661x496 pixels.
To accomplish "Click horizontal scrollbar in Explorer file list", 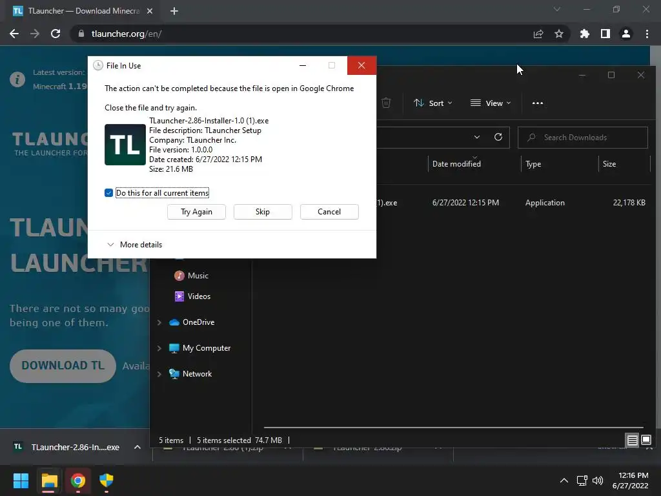I will tap(454, 428).
